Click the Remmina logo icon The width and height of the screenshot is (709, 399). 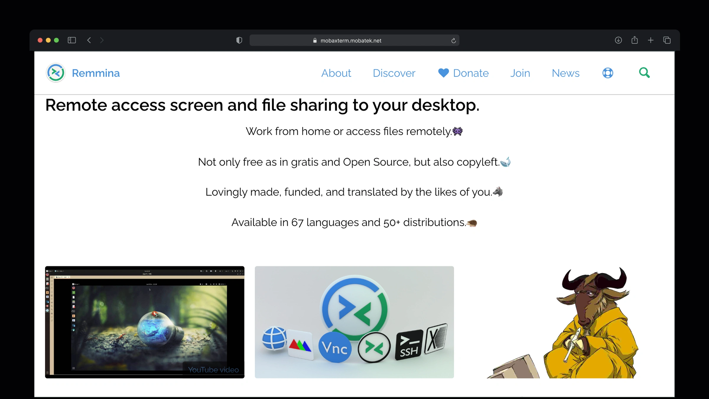pyautogui.click(x=56, y=73)
